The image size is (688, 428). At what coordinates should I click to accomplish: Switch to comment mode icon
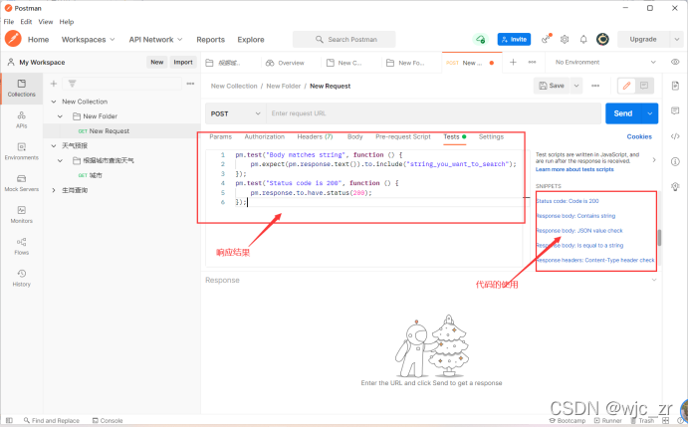(x=644, y=86)
